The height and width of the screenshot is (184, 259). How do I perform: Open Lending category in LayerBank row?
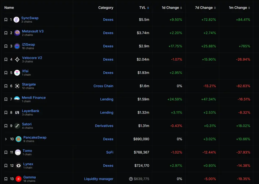[107, 113]
